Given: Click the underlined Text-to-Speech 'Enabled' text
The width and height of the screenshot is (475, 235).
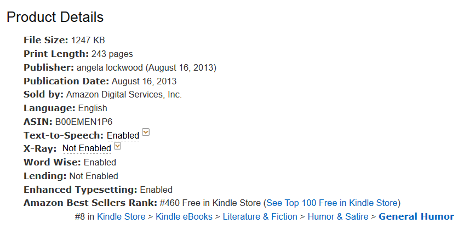Looking at the screenshot, I should 123,135.
